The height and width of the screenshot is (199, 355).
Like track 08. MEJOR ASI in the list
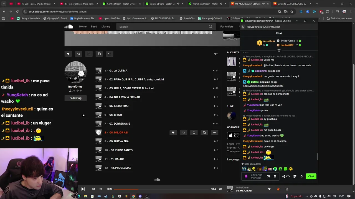pos(173,132)
